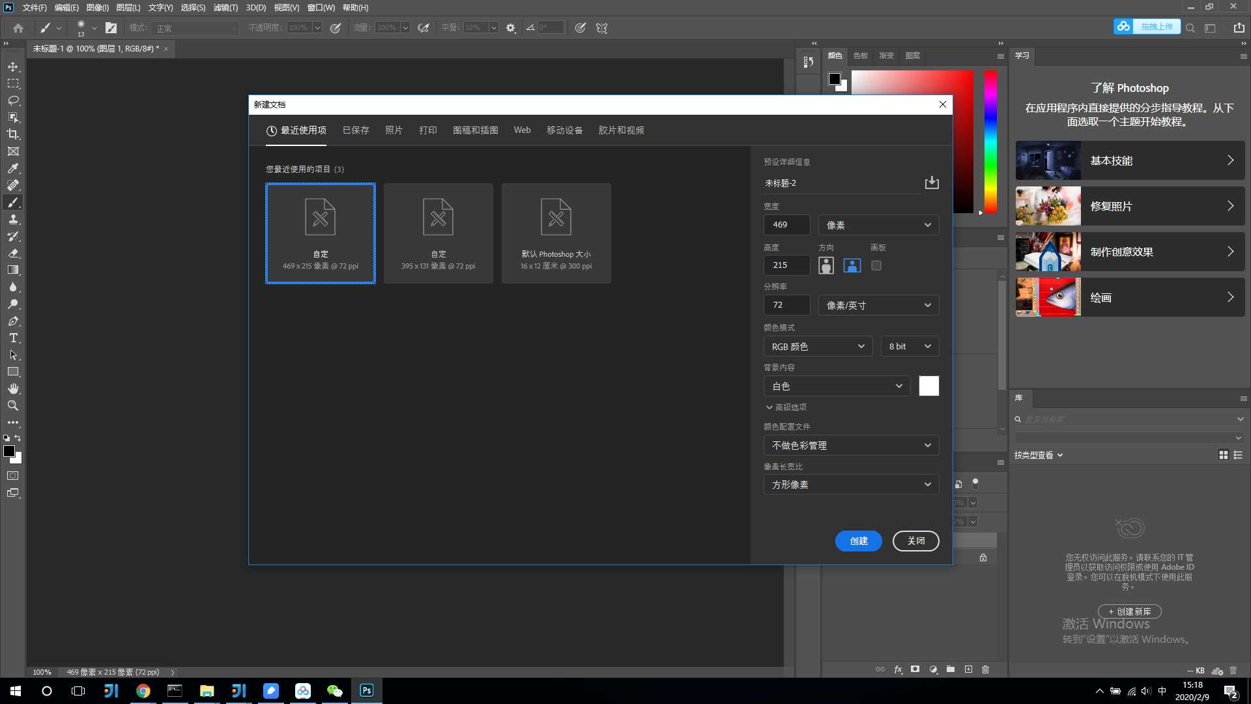Open width unit 像素 dropdown
The width and height of the screenshot is (1251, 704).
click(878, 225)
